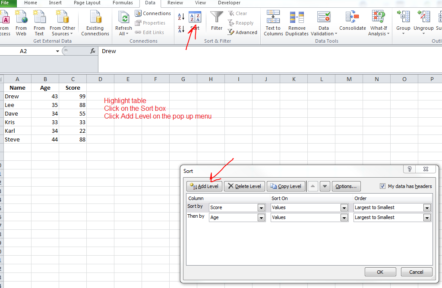Viewport: 442px width, 288px height.
Task: Click the Sort Z to A icon
Action: [x=181, y=29]
